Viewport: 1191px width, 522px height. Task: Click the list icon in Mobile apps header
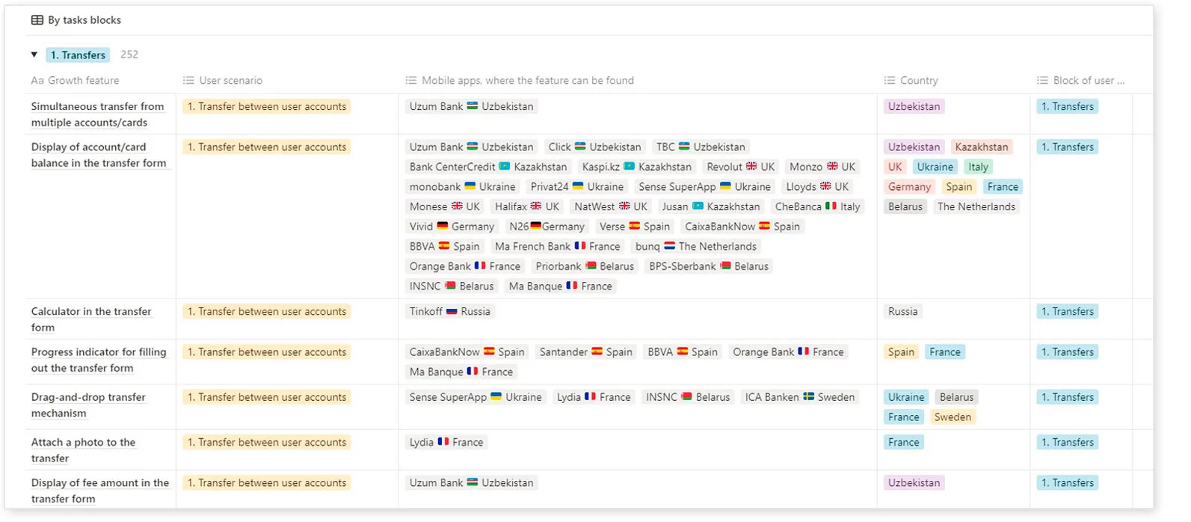(410, 80)
